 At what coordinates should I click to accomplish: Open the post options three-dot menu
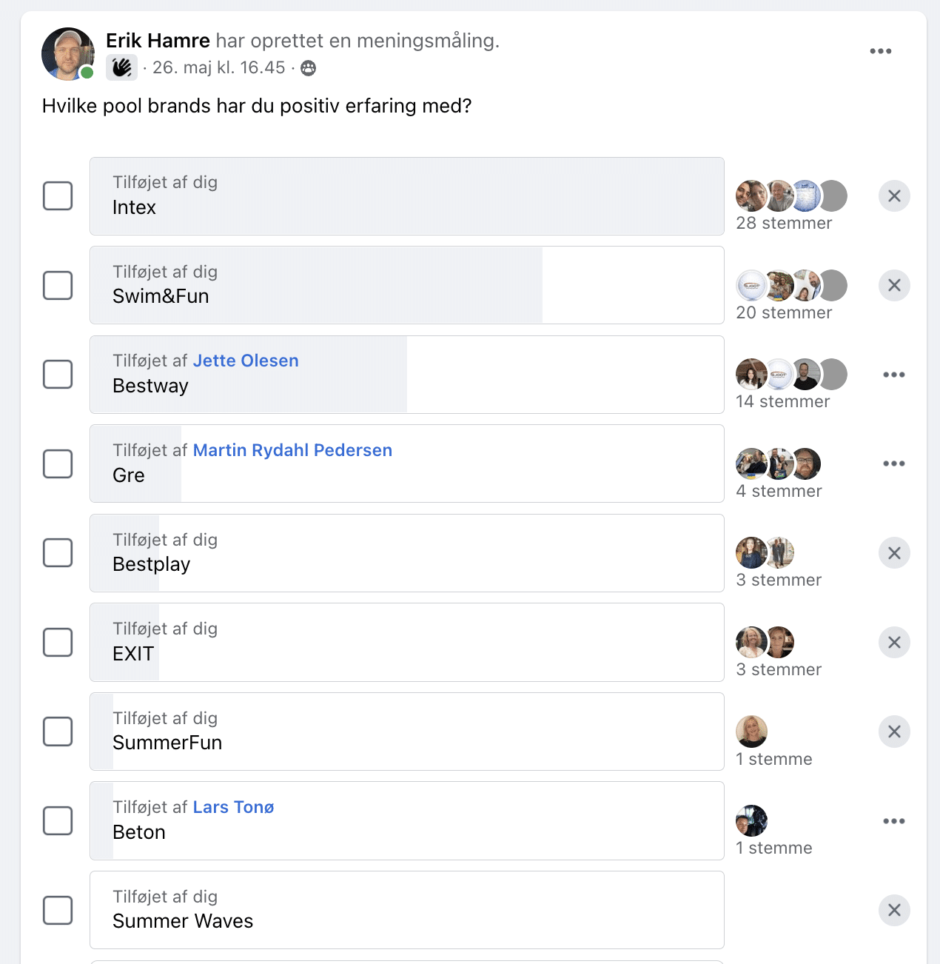880,51
